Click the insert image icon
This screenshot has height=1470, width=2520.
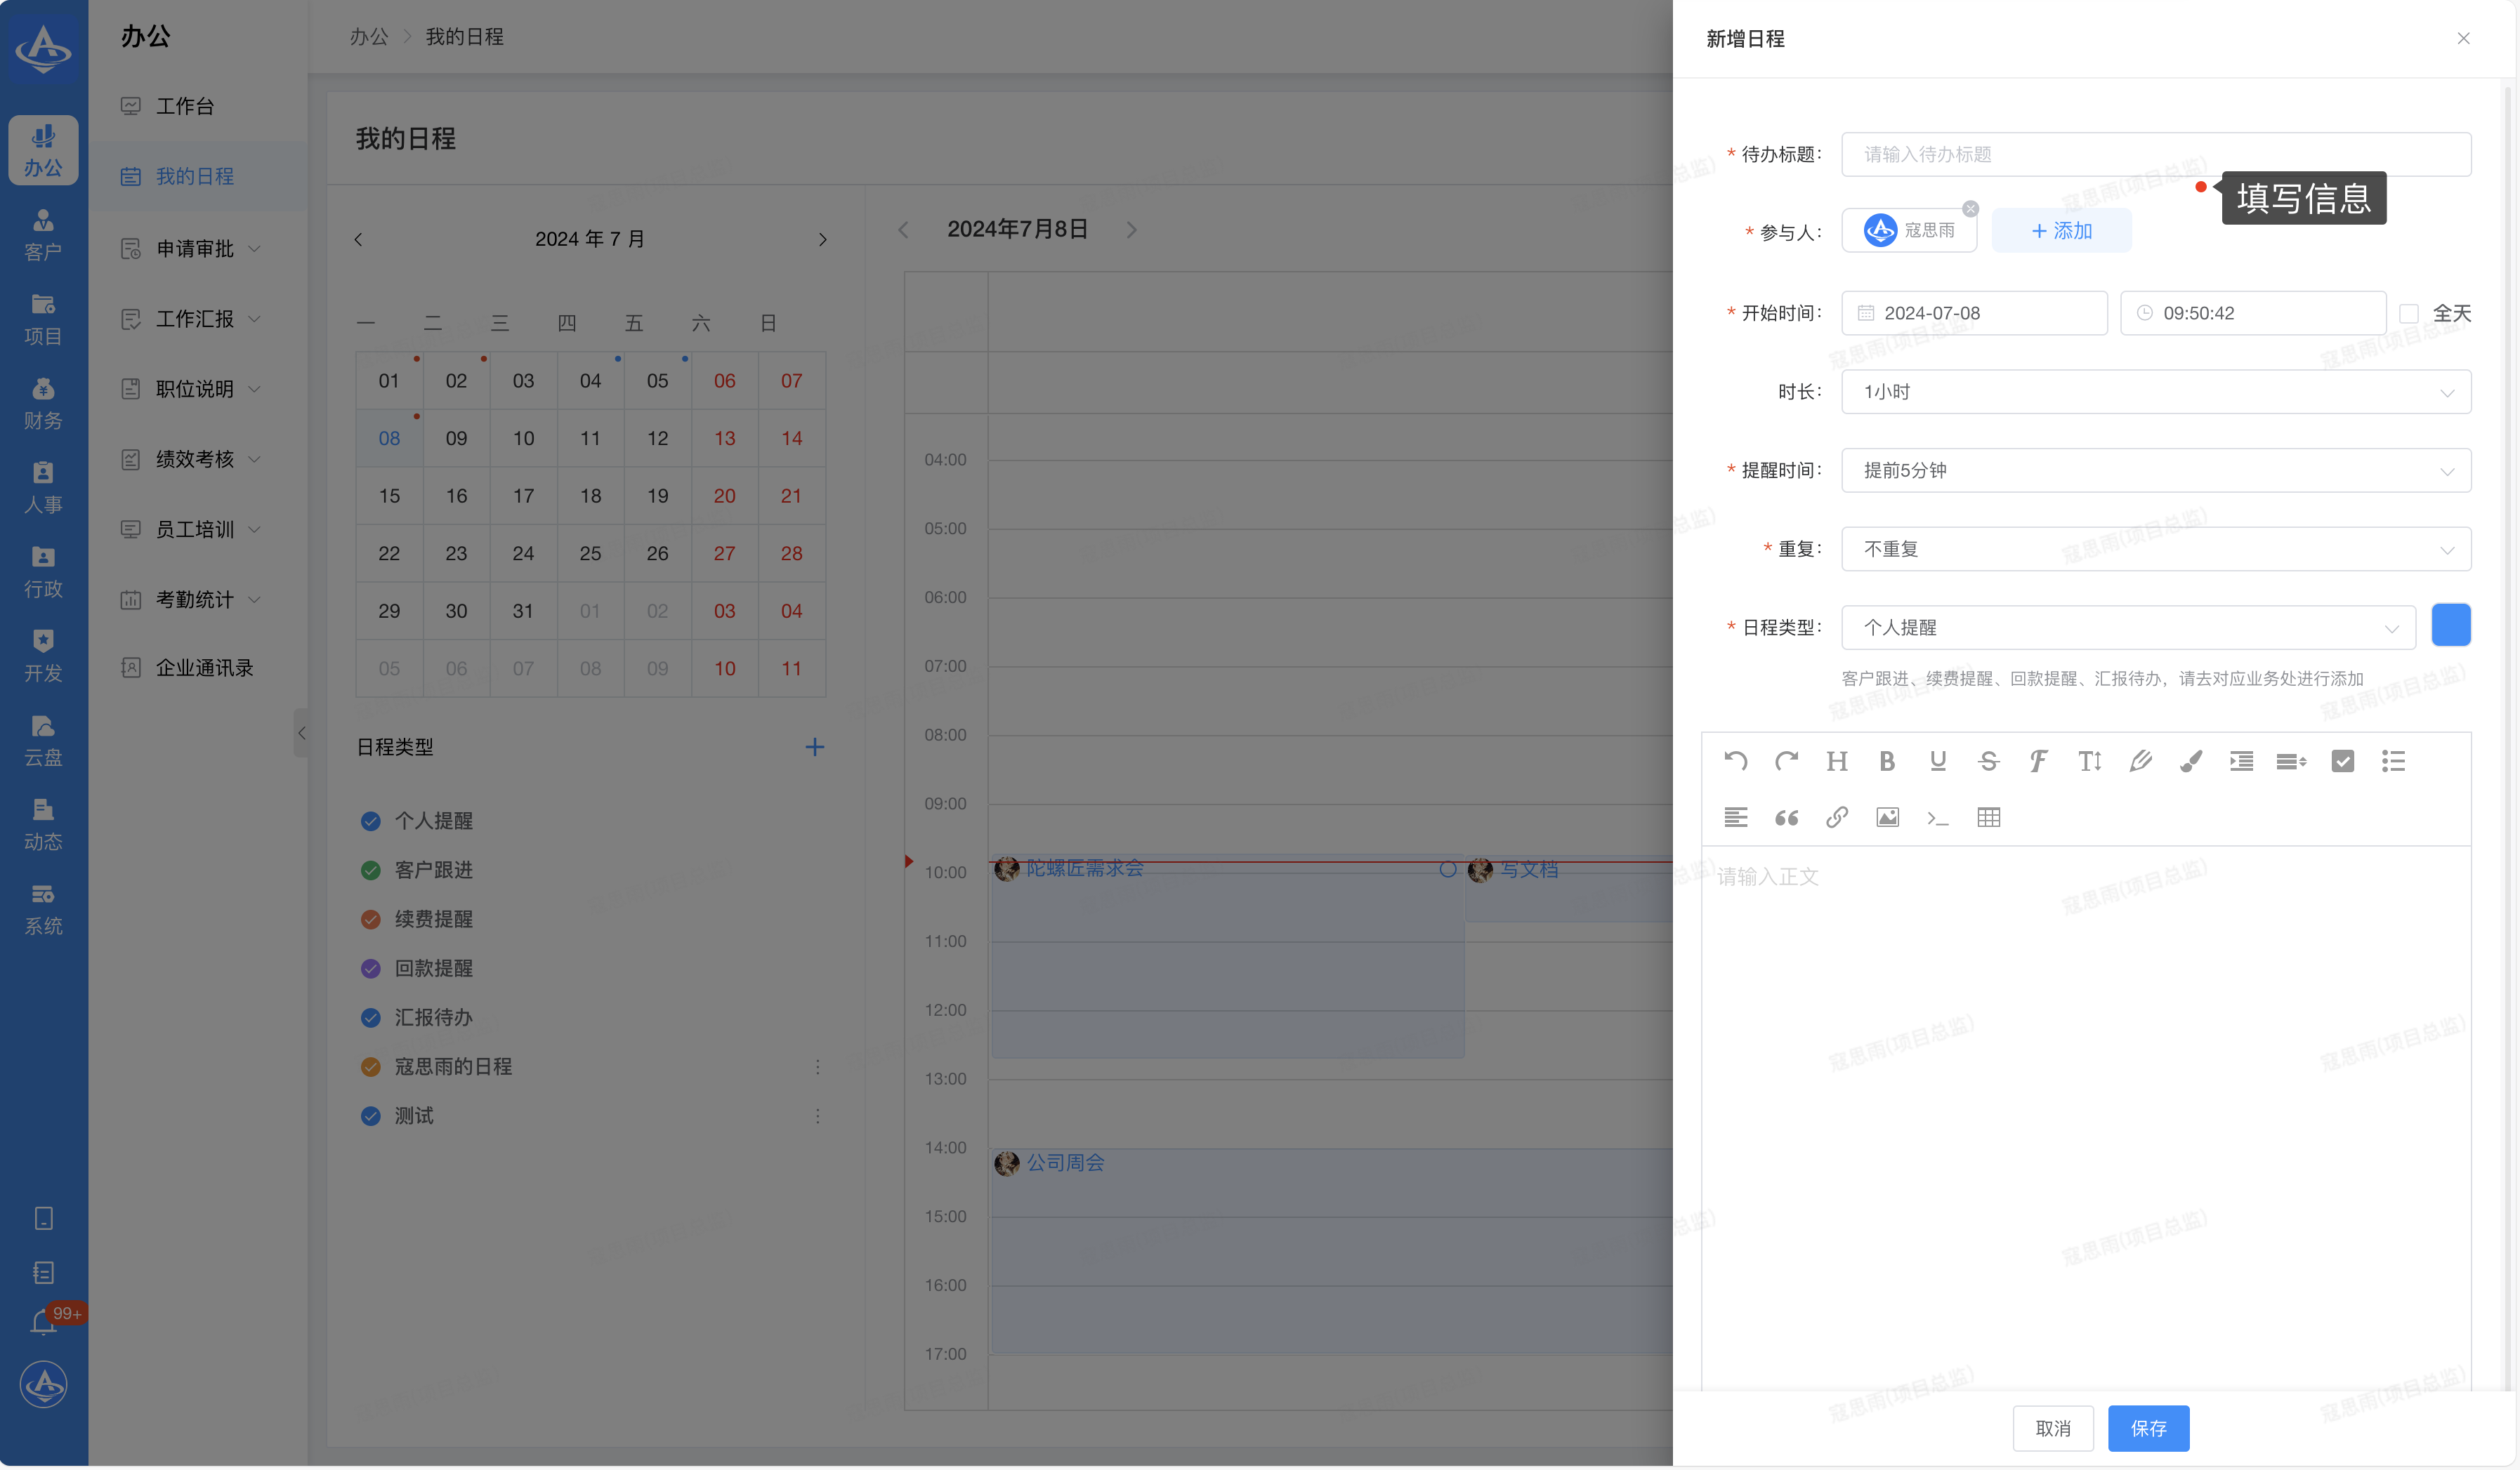point(1887,817)
